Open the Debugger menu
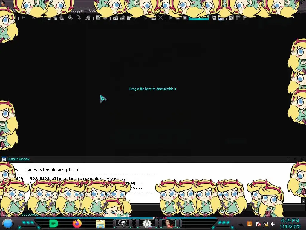This screenshot has height=230, width=306. click(77, 10)
